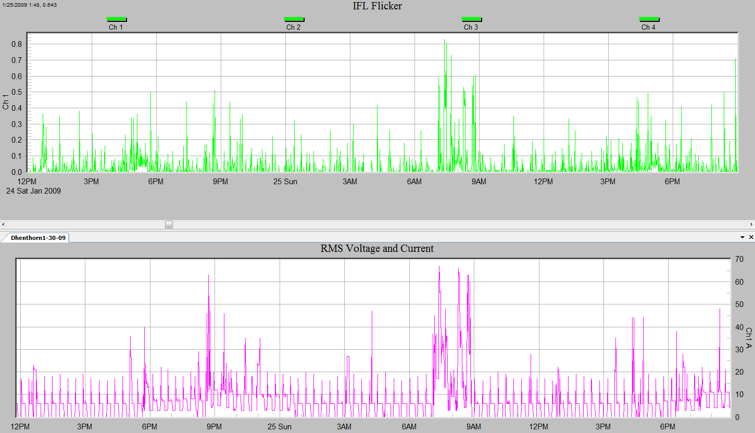Click the RMS Voltage and Current title
Image resolution: width=755 pixels, height=433 pixels.
coord(376,249)
